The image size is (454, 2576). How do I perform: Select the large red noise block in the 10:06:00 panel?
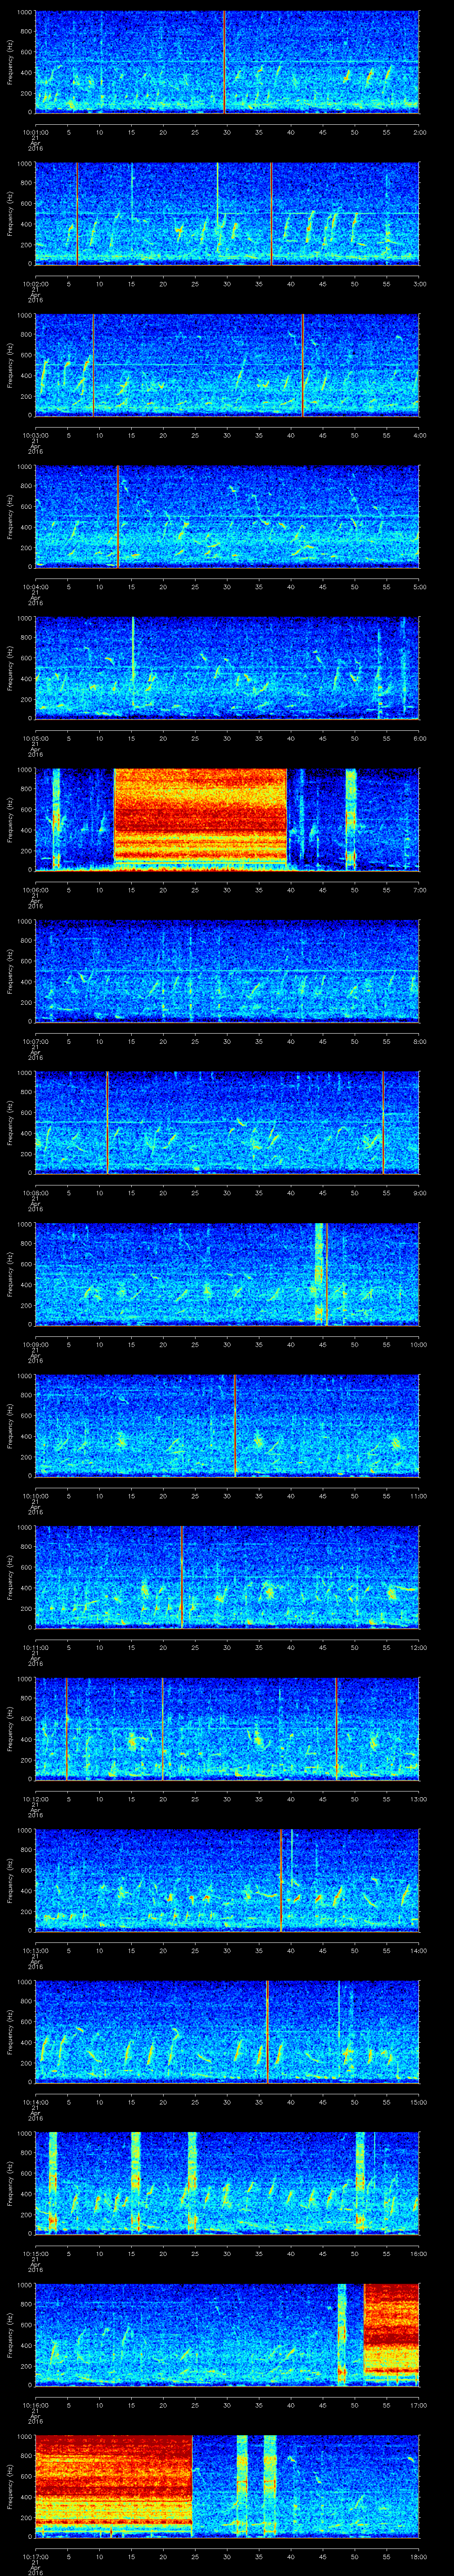tap(200, 818)
